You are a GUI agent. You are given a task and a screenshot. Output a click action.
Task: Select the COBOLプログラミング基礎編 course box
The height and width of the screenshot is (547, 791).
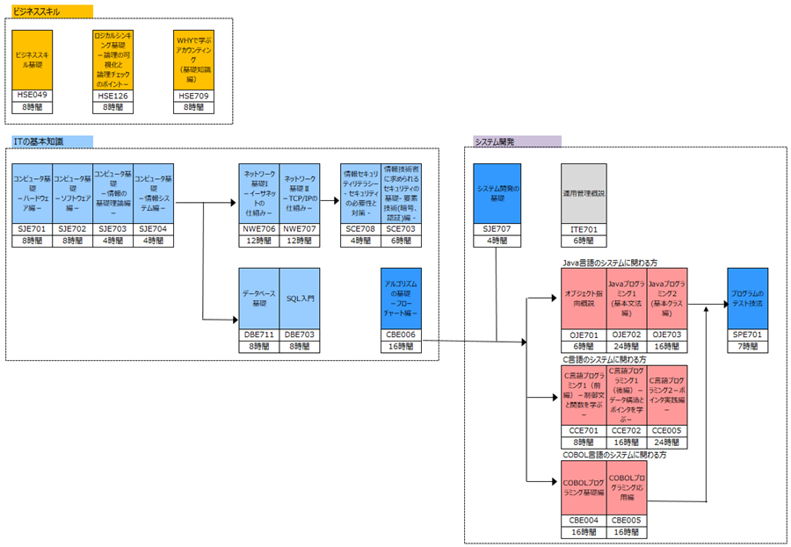[584, 490]
